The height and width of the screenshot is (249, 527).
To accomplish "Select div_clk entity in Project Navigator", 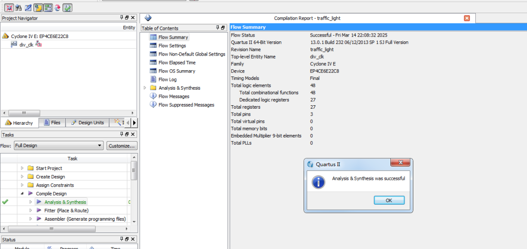I will coord(26,44).
